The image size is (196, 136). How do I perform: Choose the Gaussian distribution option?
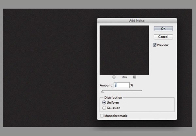click(x=104, y=108)
